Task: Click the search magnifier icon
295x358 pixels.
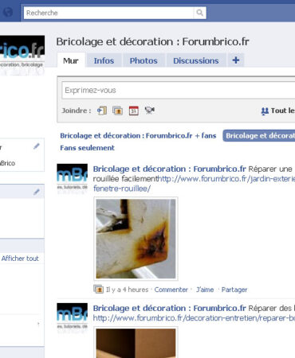Action: (199, 13)
